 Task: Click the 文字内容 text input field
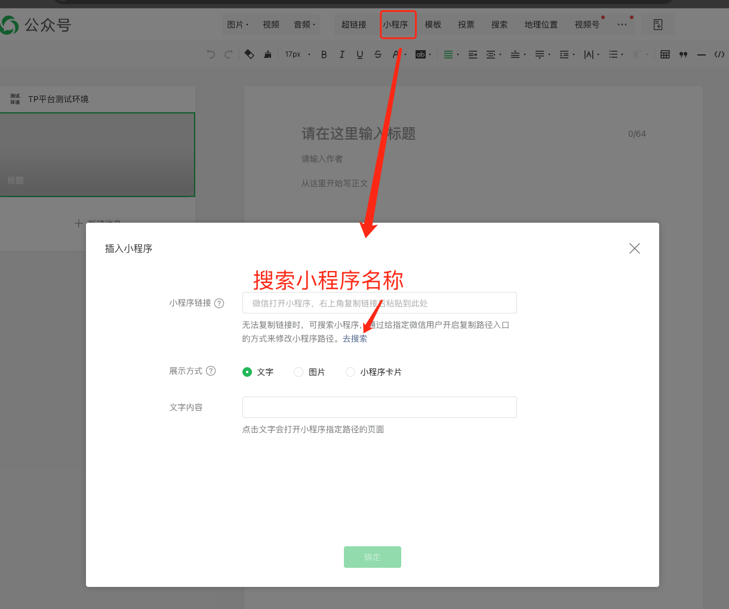(379, 407)
